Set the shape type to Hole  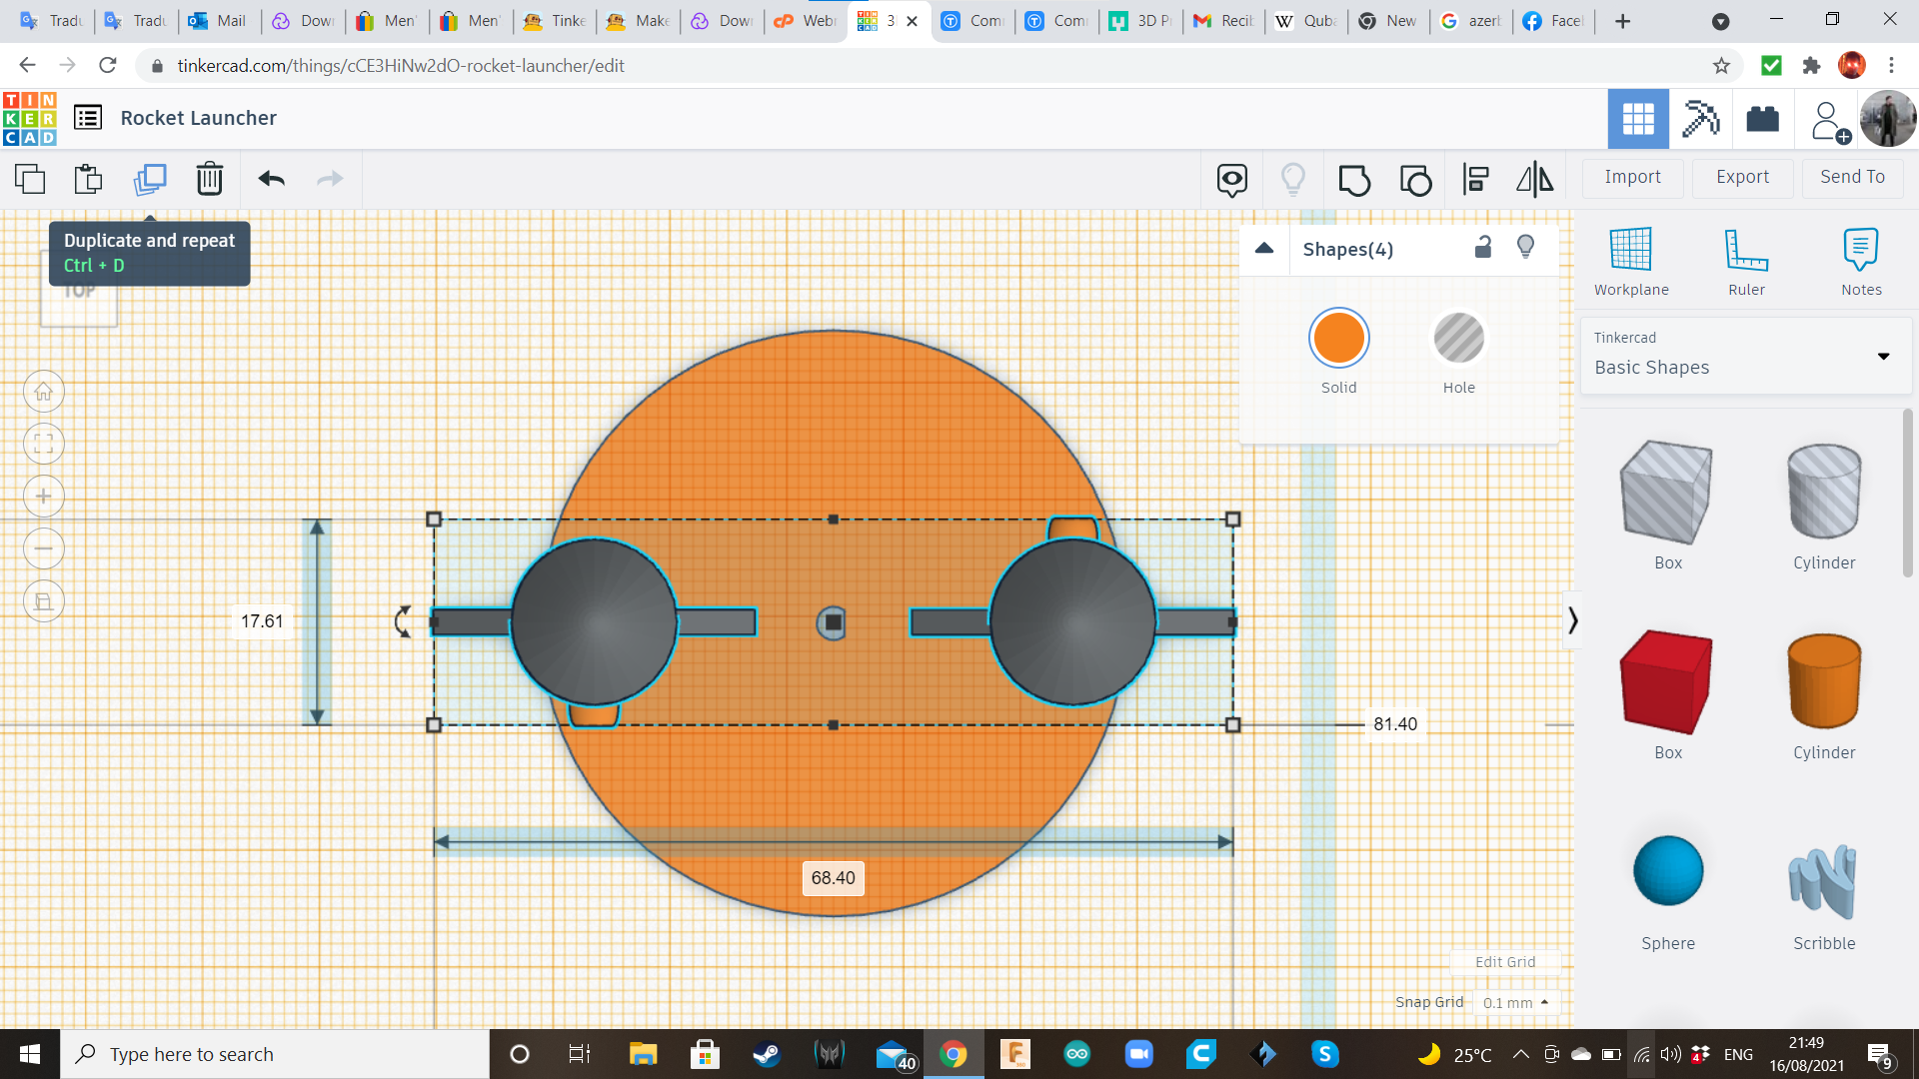point(1458,340)
